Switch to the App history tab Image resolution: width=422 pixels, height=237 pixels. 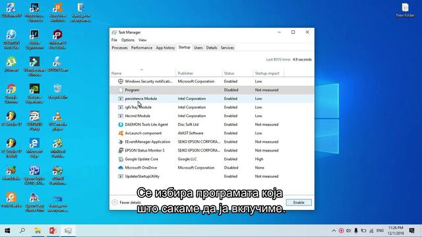pyautogui.click(x=166, y=47)
